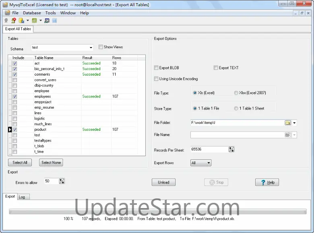Switch to the bottom Export tab

coord(10,196)
